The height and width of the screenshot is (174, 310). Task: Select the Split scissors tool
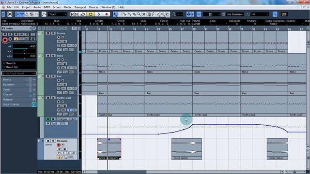coord(125,14)
